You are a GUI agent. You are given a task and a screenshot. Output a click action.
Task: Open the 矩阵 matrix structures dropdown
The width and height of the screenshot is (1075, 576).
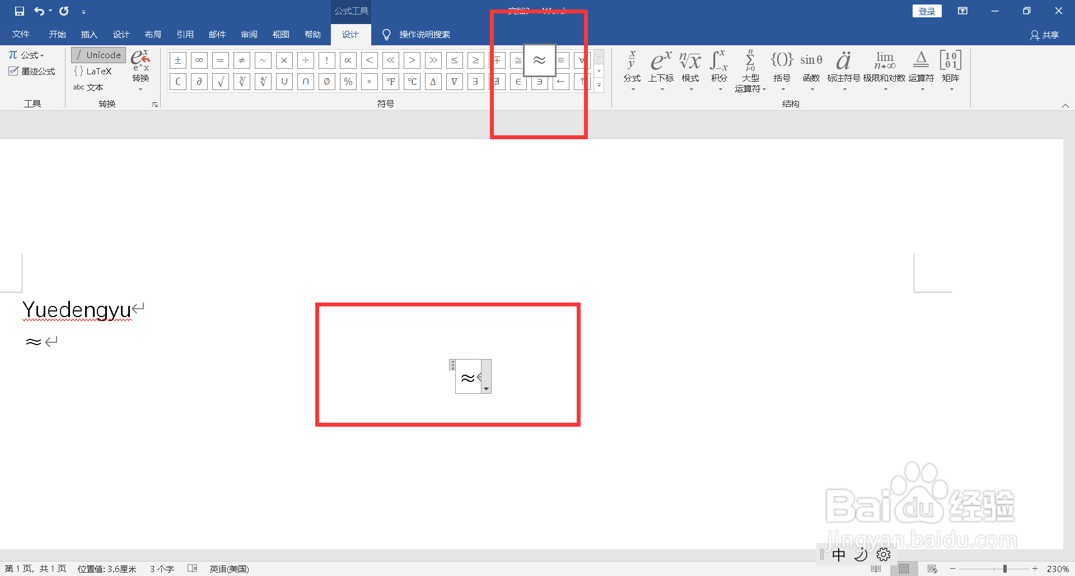[951, 70]
